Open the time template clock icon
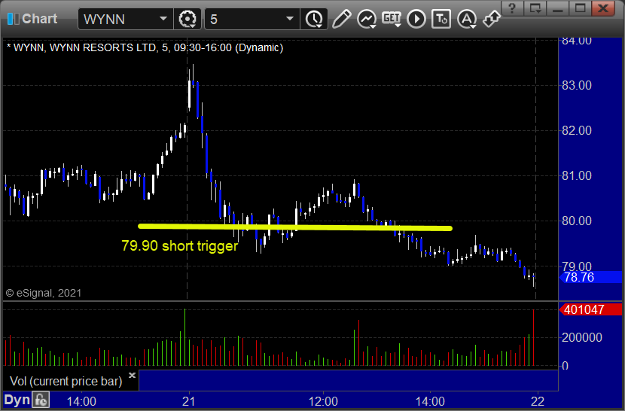This screenshot has height=411, width=625. [x=314, y=19]
